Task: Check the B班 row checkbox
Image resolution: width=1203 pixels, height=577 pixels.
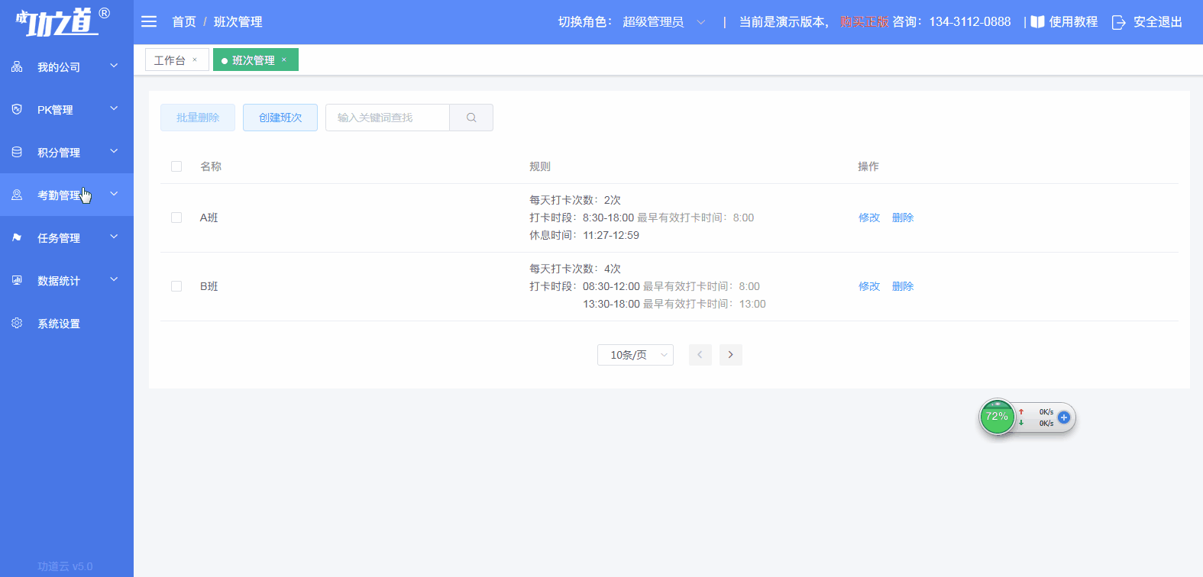Action: coord(176,286)
